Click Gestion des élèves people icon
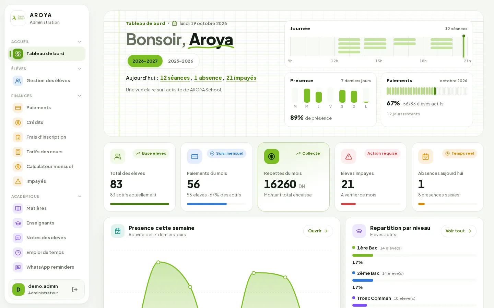494x308 pixels. pos(18,81)
